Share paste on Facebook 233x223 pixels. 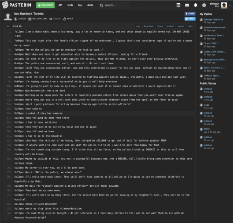pyautogui.click(x=190, y=14)
